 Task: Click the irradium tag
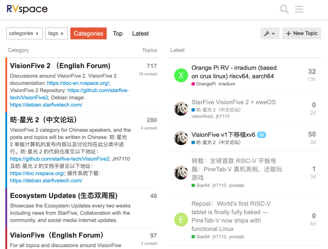pos(227,84)
